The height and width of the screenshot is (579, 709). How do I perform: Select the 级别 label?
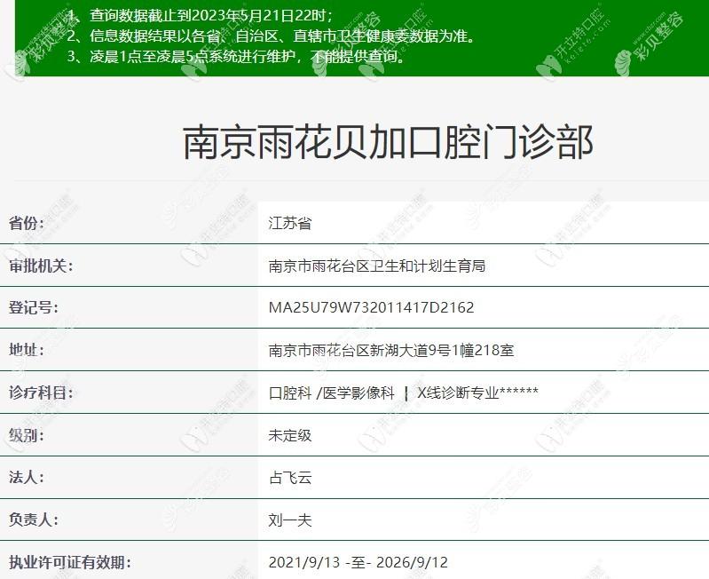click(27, 435)
